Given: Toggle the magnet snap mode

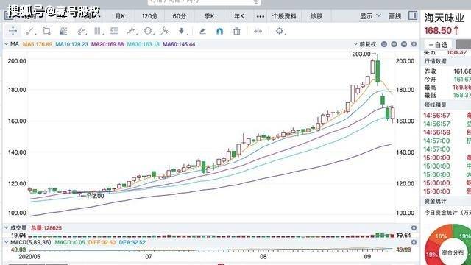Looking at the screenshot, I should point(219,31).
